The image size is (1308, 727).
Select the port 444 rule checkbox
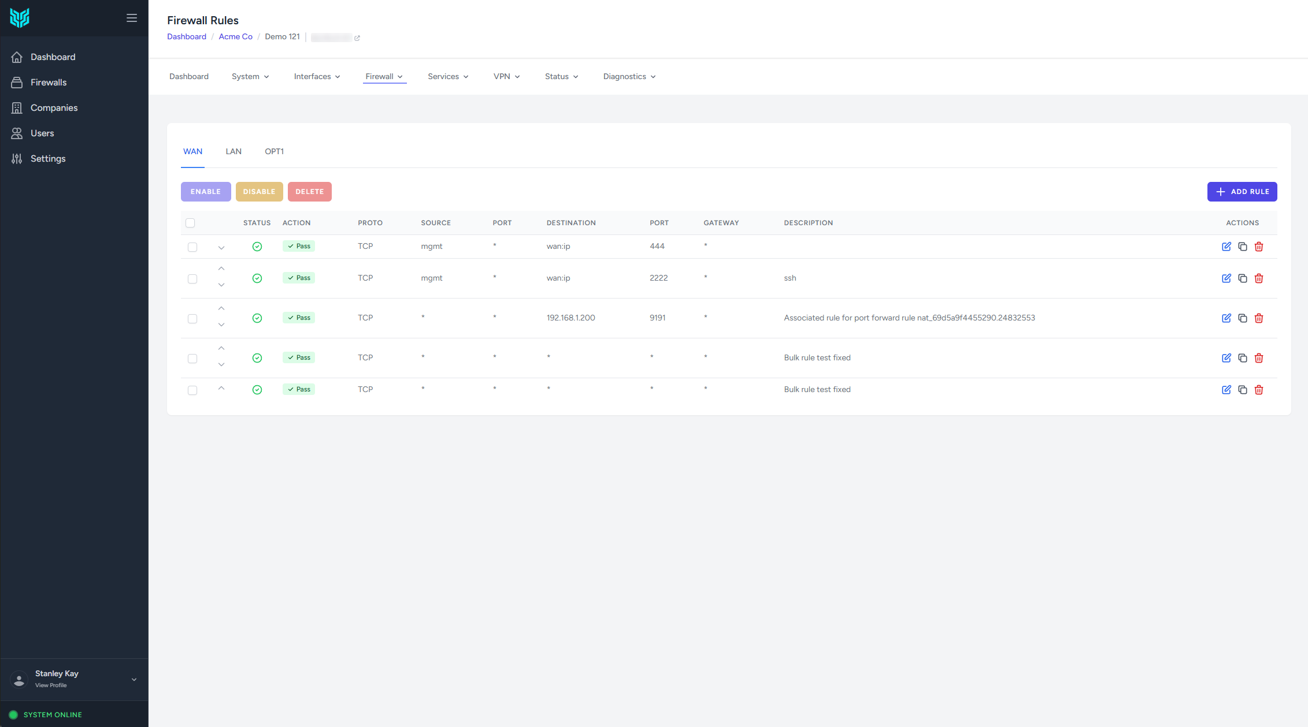192,247
